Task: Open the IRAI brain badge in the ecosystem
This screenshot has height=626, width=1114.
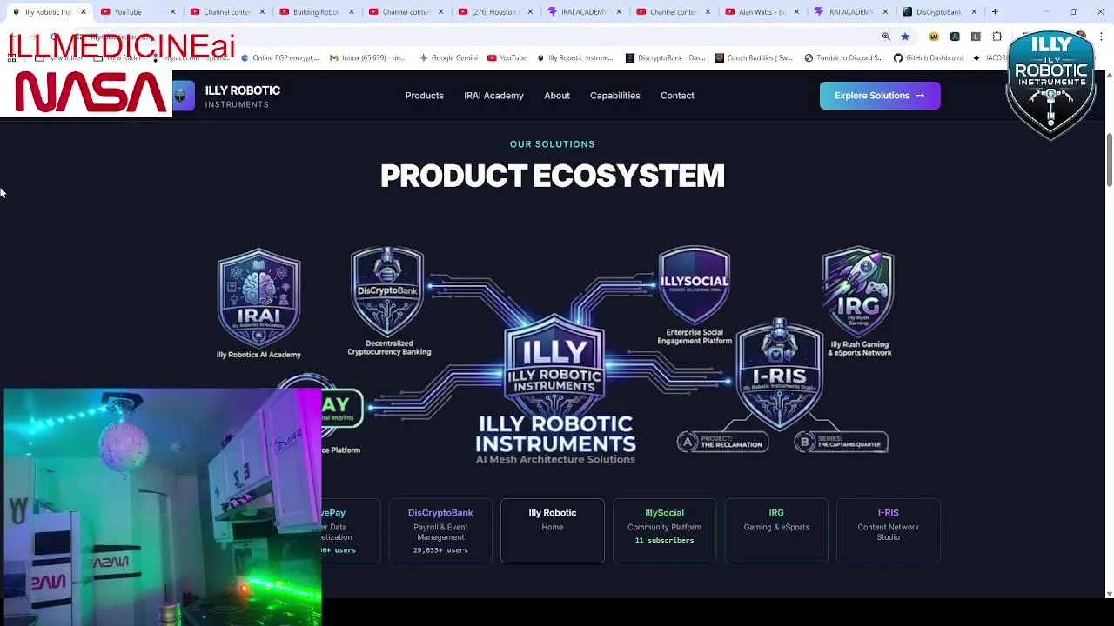Action: 258,297
